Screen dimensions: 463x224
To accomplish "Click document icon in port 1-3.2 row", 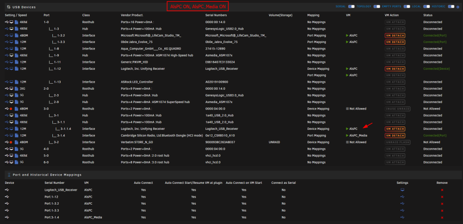I will click(x=17, y=36).
